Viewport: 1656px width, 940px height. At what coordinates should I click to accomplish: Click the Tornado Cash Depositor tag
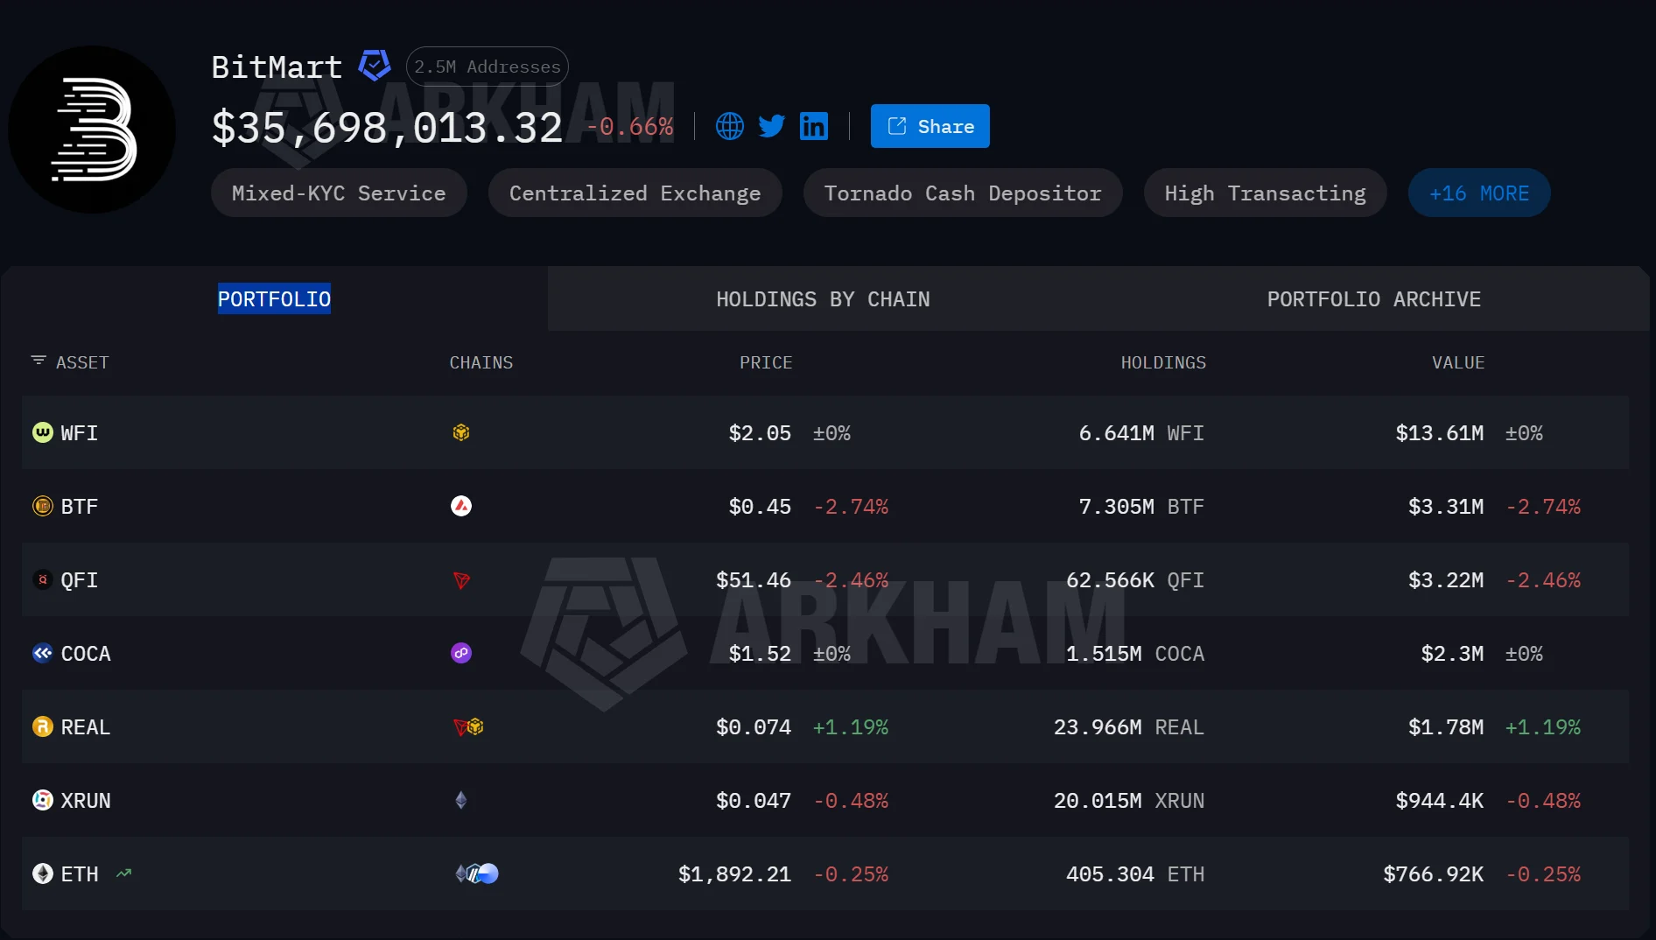click(963, 193)
